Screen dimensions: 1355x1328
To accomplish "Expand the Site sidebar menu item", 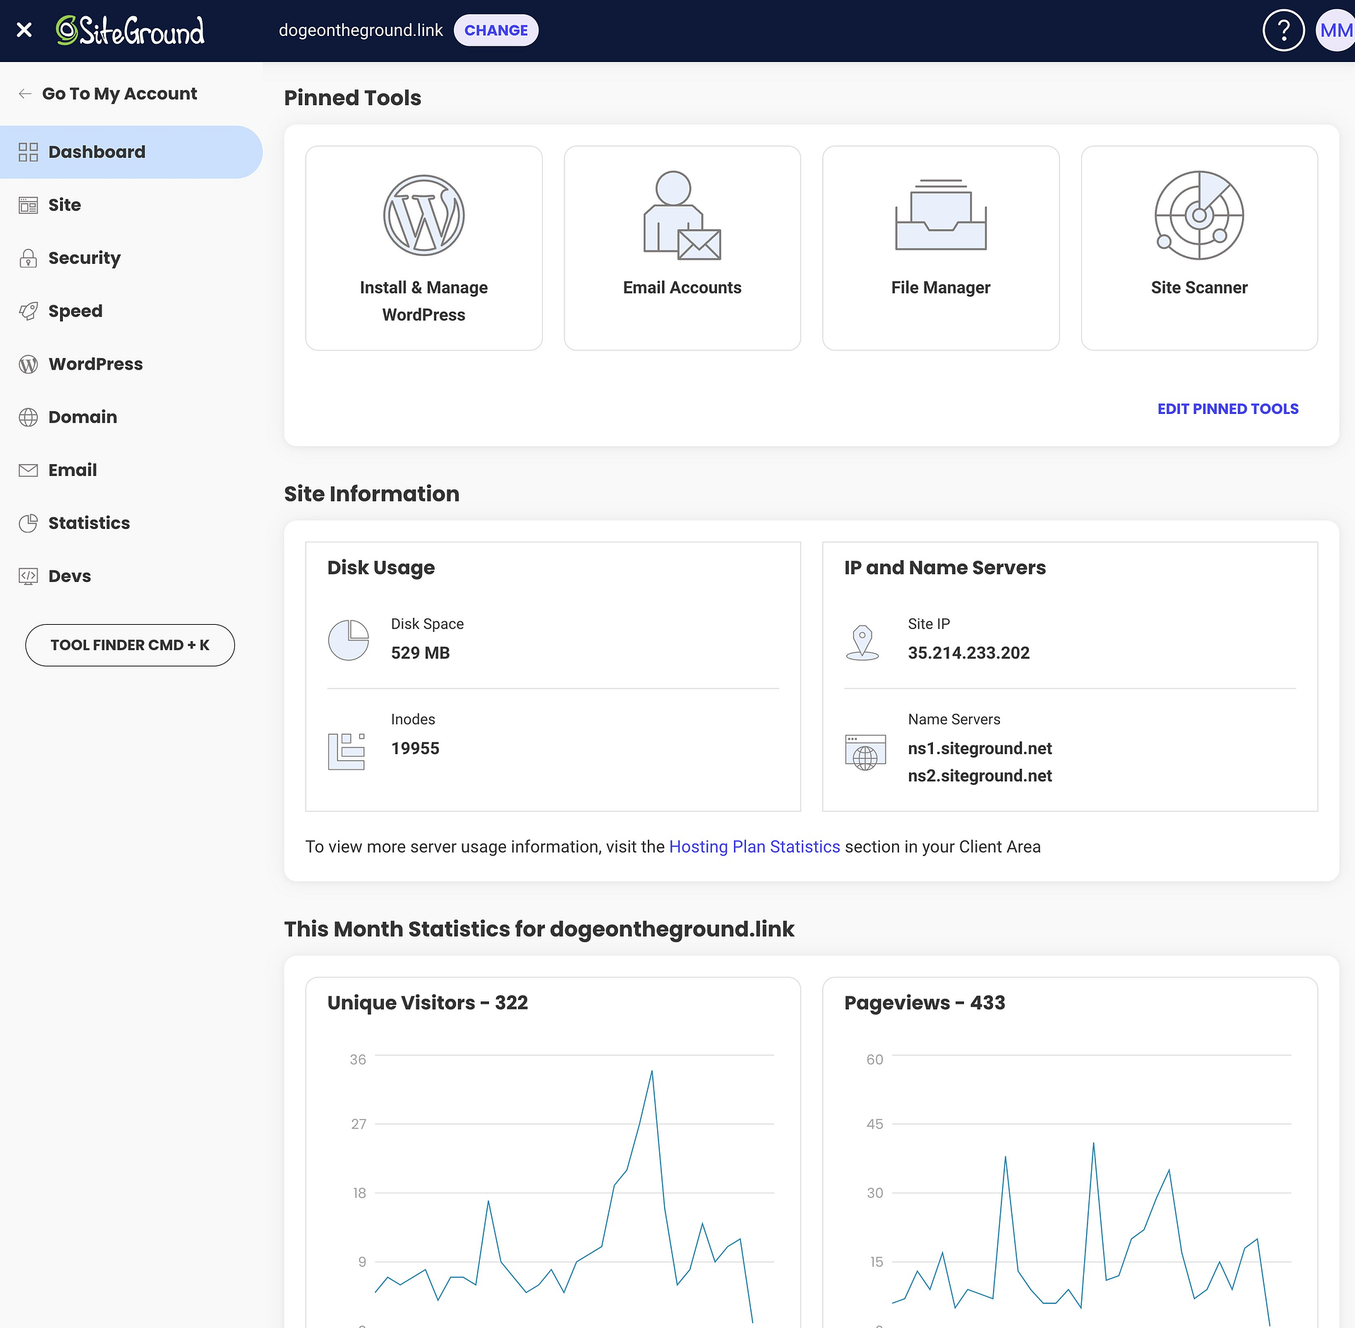I will tap(64, 205).
